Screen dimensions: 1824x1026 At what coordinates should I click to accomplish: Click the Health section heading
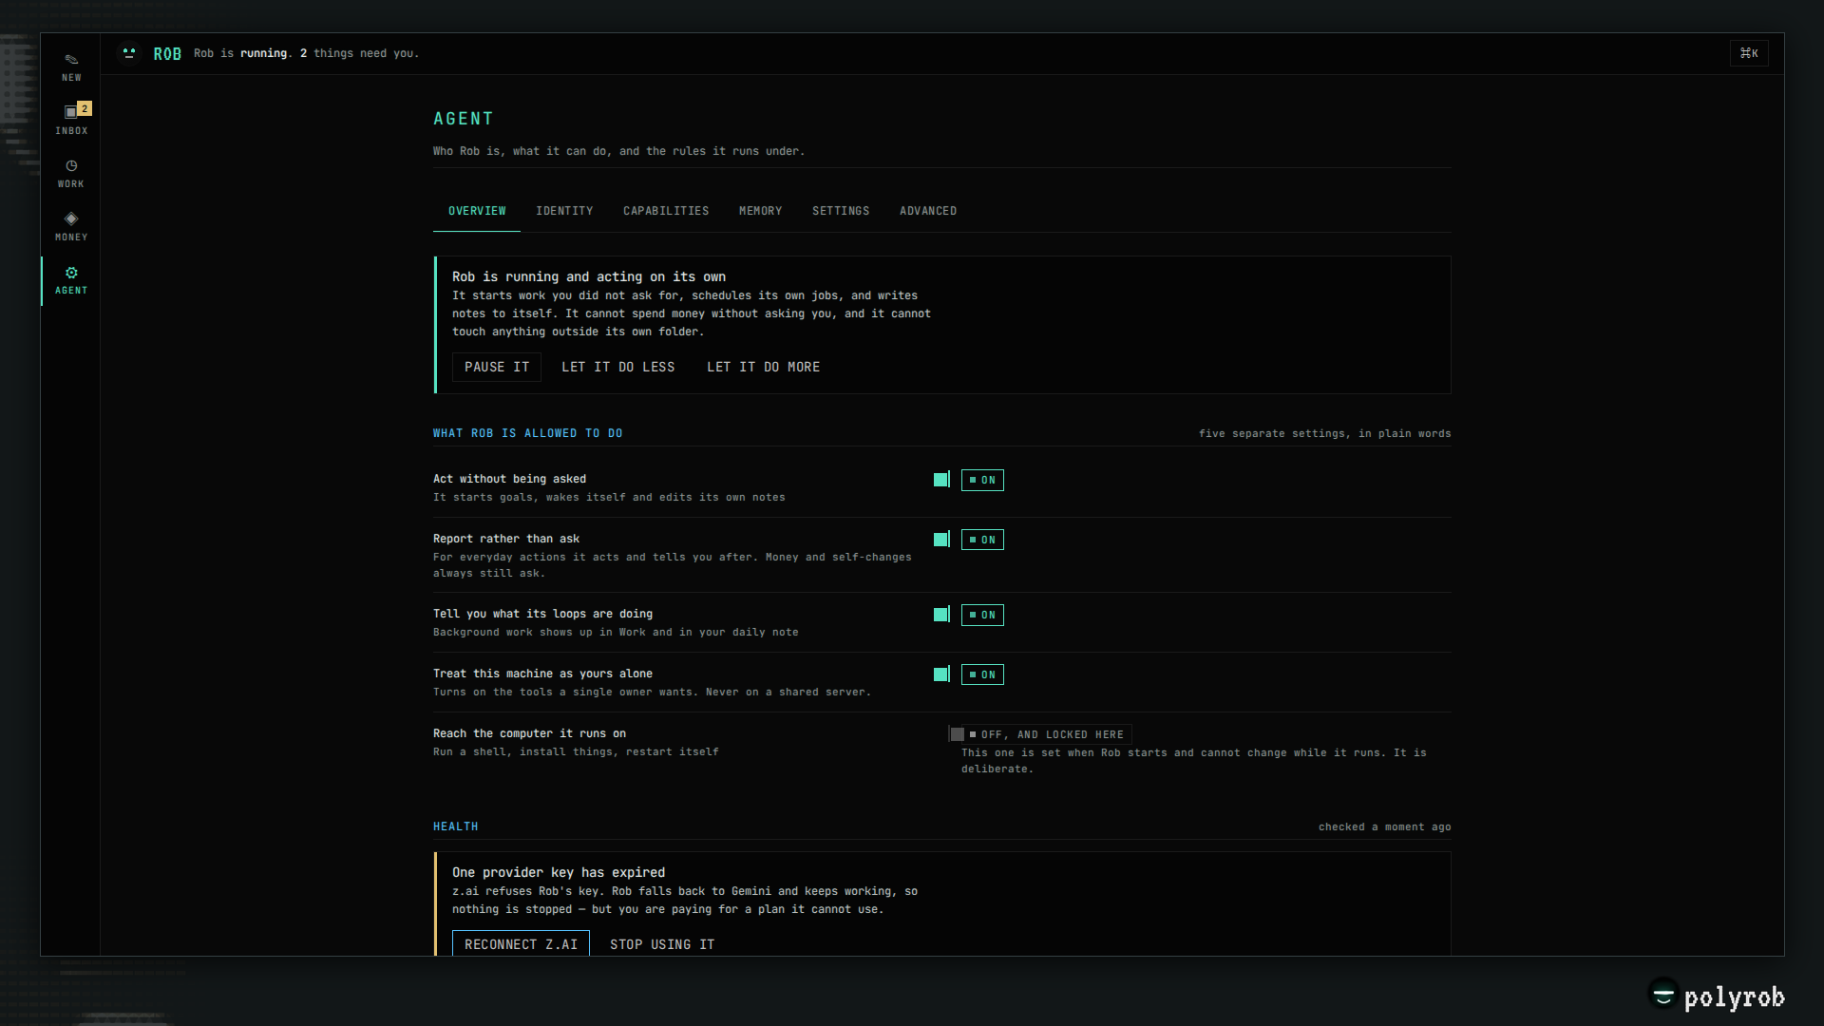point(456,826)
